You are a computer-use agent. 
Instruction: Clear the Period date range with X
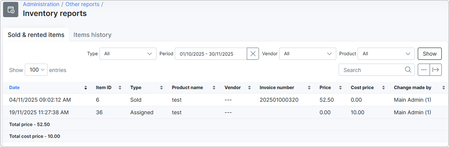(253, 54)
